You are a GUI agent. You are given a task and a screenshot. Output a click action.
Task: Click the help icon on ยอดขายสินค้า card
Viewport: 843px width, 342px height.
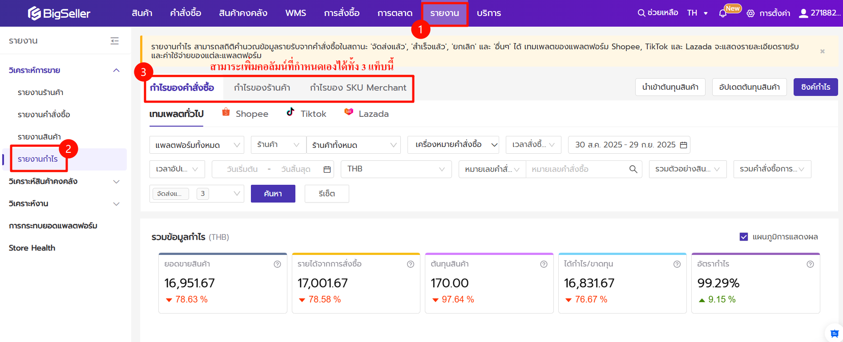coord(277,264)
